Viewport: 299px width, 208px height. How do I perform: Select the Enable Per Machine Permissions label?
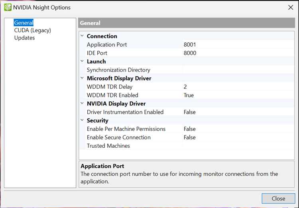point(126,129)
